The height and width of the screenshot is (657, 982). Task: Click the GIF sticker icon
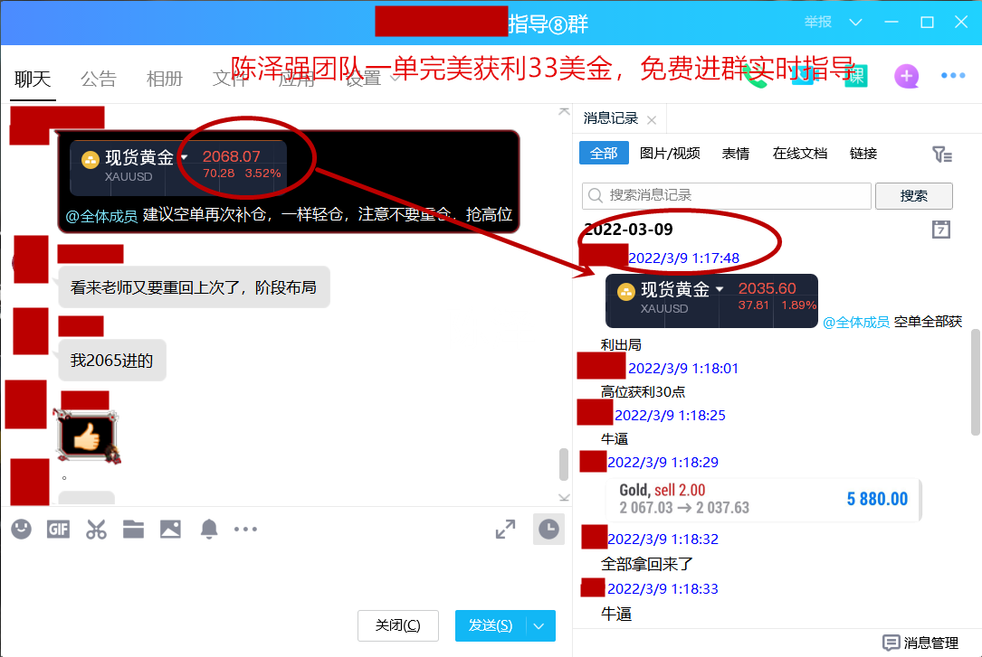click(x=59, y=530)
